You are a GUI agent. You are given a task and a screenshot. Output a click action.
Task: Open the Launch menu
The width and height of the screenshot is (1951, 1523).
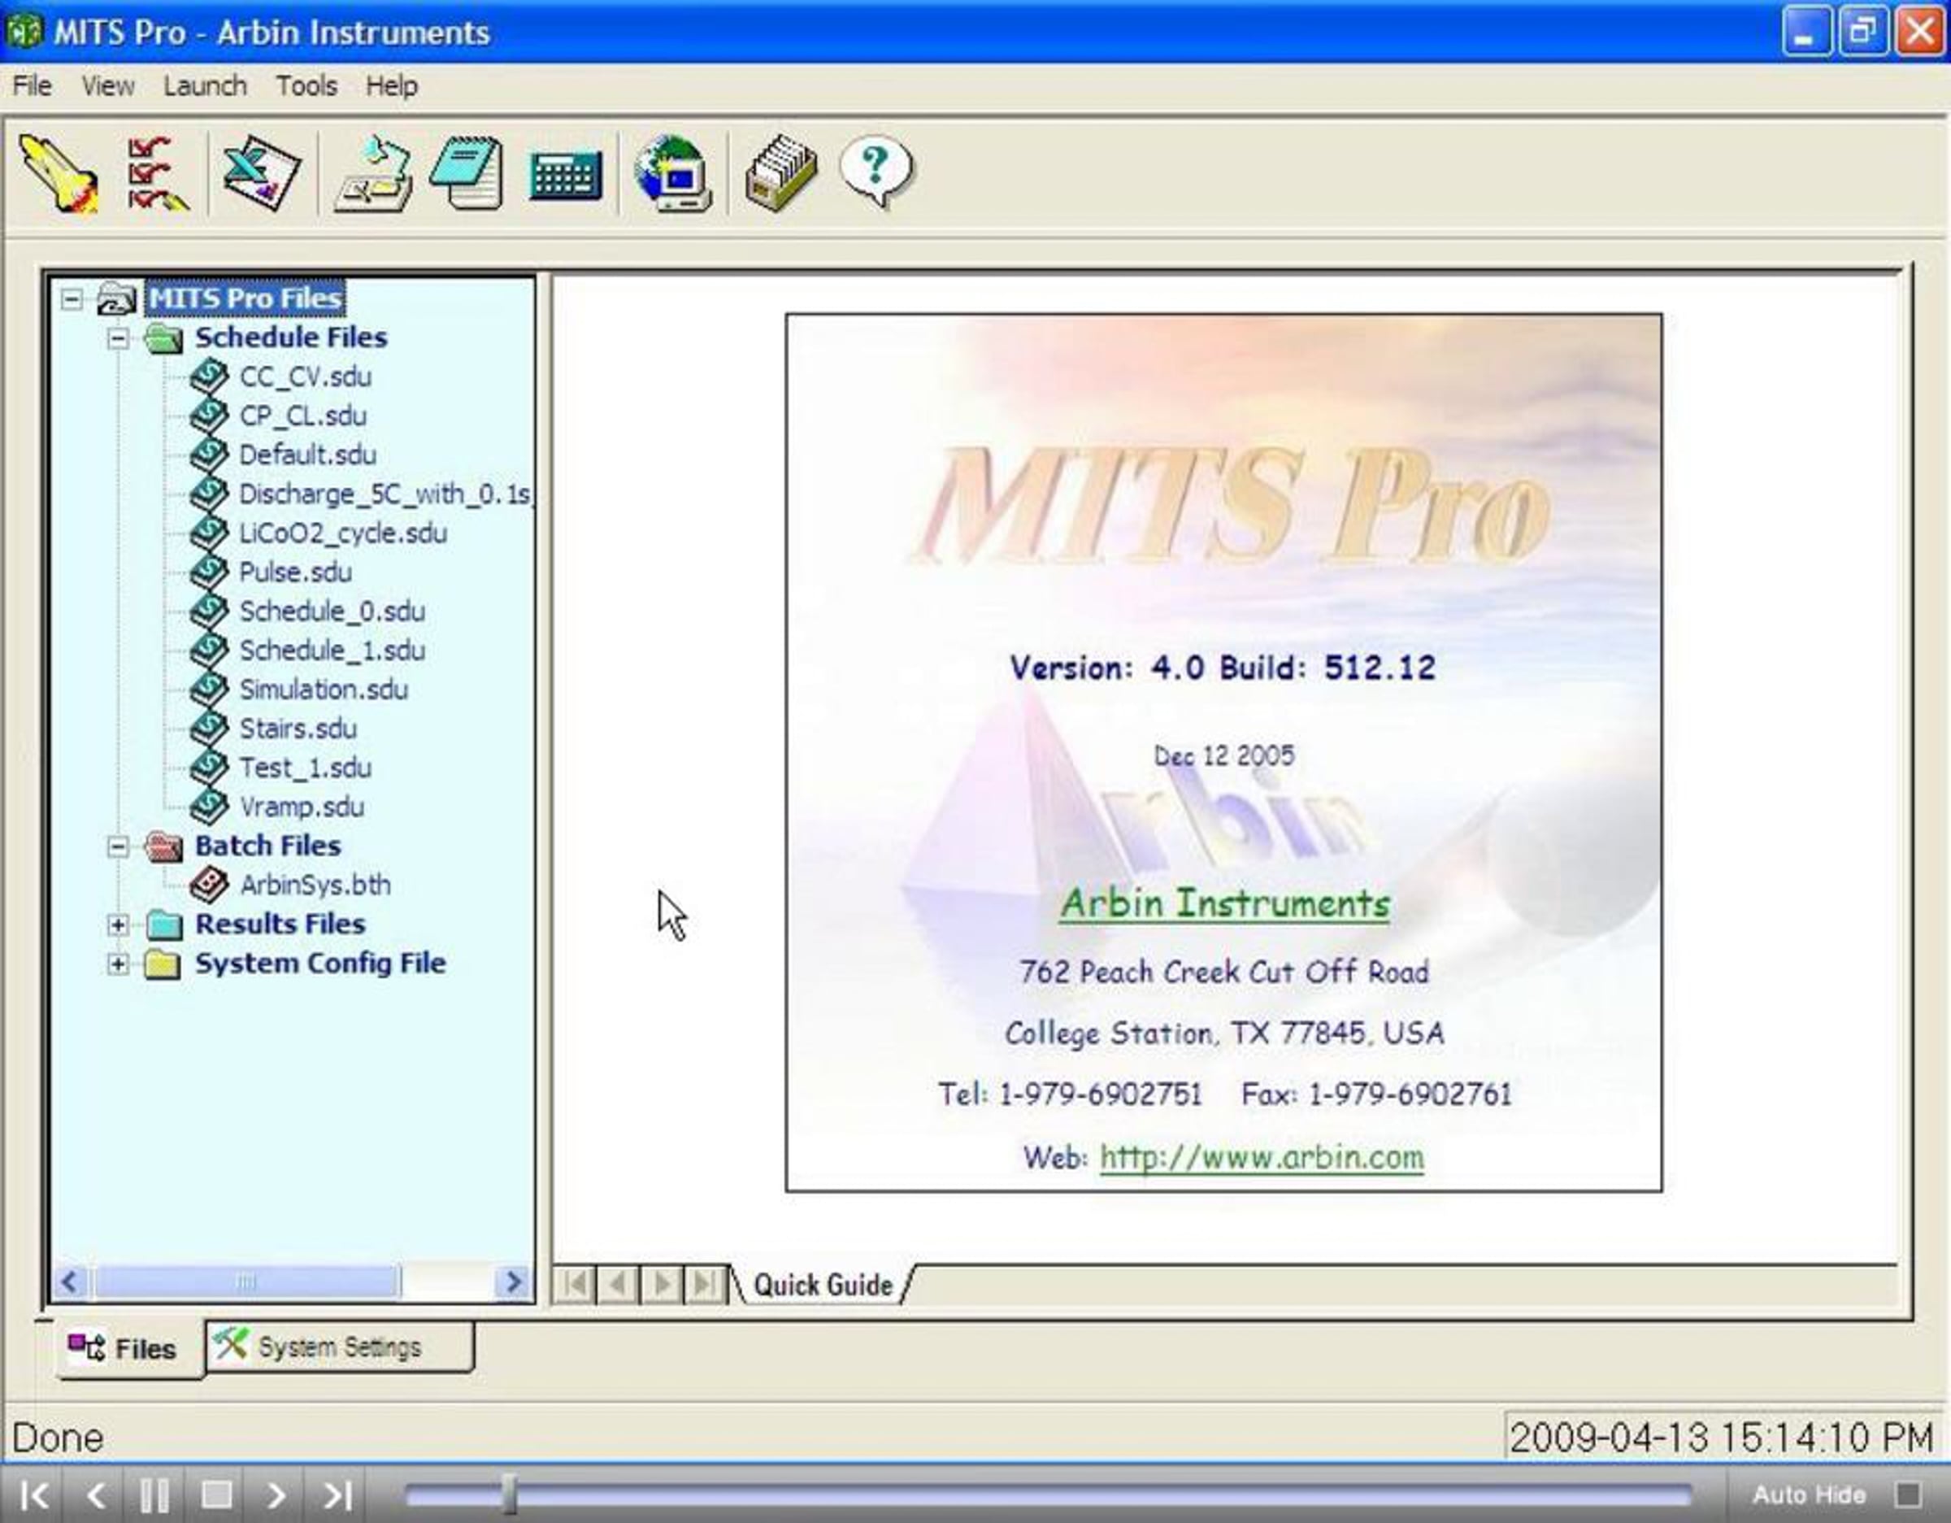[x=205, y=86]
